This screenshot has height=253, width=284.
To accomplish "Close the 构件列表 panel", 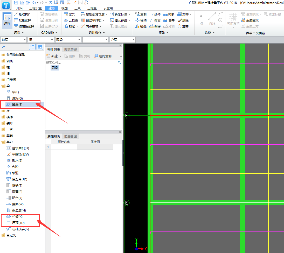I will coord(120,45).
